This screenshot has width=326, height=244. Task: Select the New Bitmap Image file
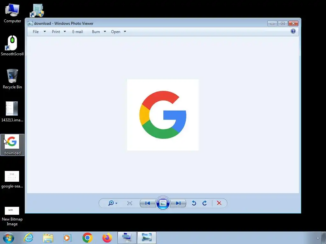click(x=12, y=216)
